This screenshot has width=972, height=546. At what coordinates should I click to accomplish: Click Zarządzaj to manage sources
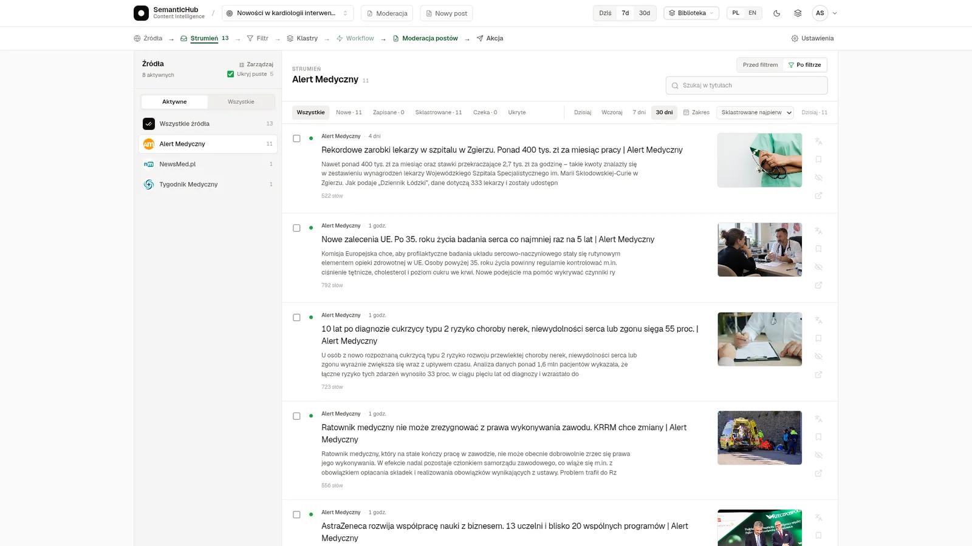click(256, 64)
